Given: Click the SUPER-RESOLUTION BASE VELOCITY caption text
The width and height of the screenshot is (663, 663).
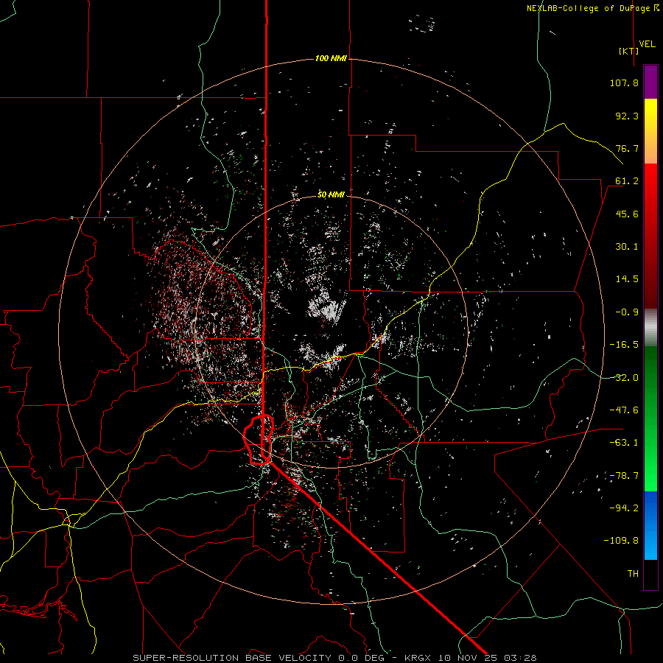Looking at the screenshot, I should [x=234, y=658].
